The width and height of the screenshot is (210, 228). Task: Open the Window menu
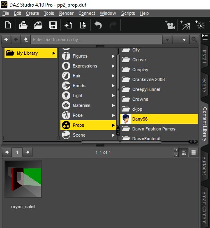pos(108,14)
